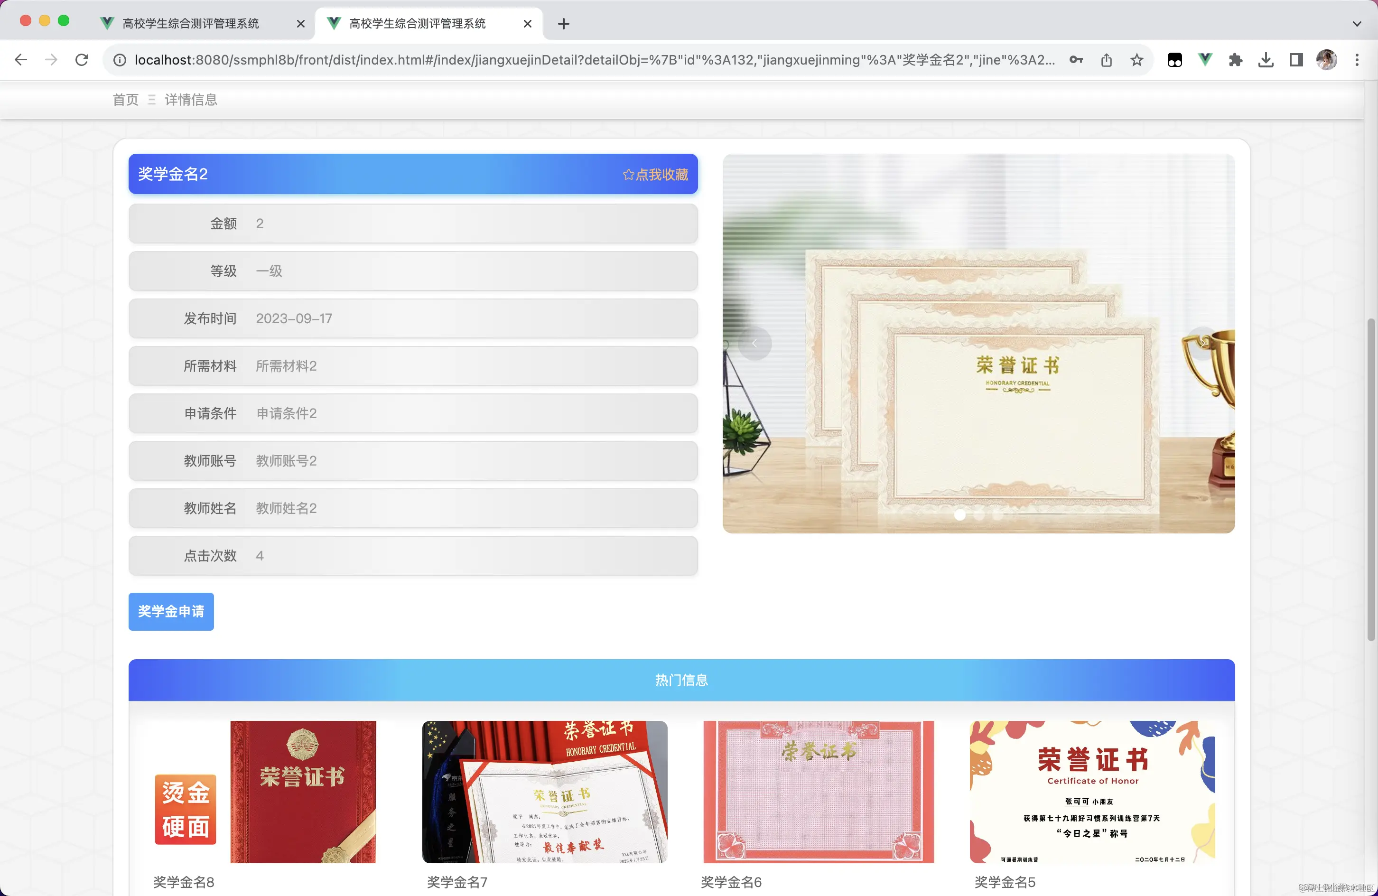Click the 奖学金申请 button
The image size is (1378, 896).
click(171, 612)
